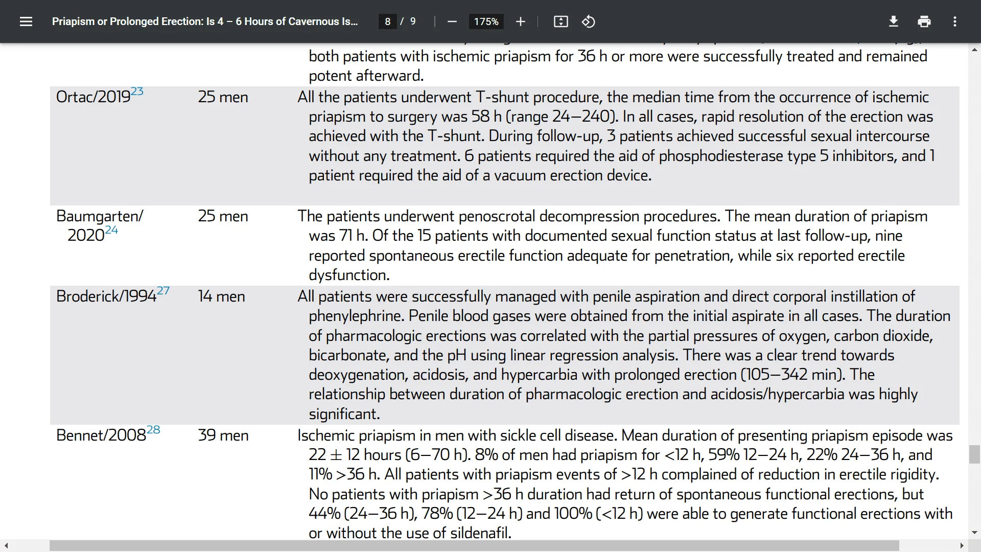
Task: Click the zoom out minus button
Action: pyautogui.click(x=452, y=21)
